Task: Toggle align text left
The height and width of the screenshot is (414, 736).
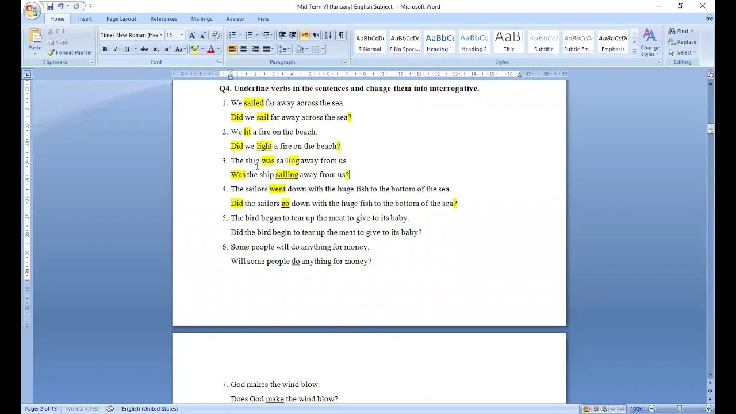Action: pyautogui.click(x=232, y=49)
